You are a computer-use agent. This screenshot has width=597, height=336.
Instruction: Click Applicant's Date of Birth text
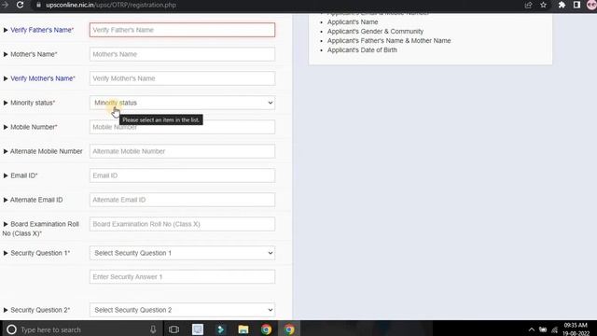[362, 49]
